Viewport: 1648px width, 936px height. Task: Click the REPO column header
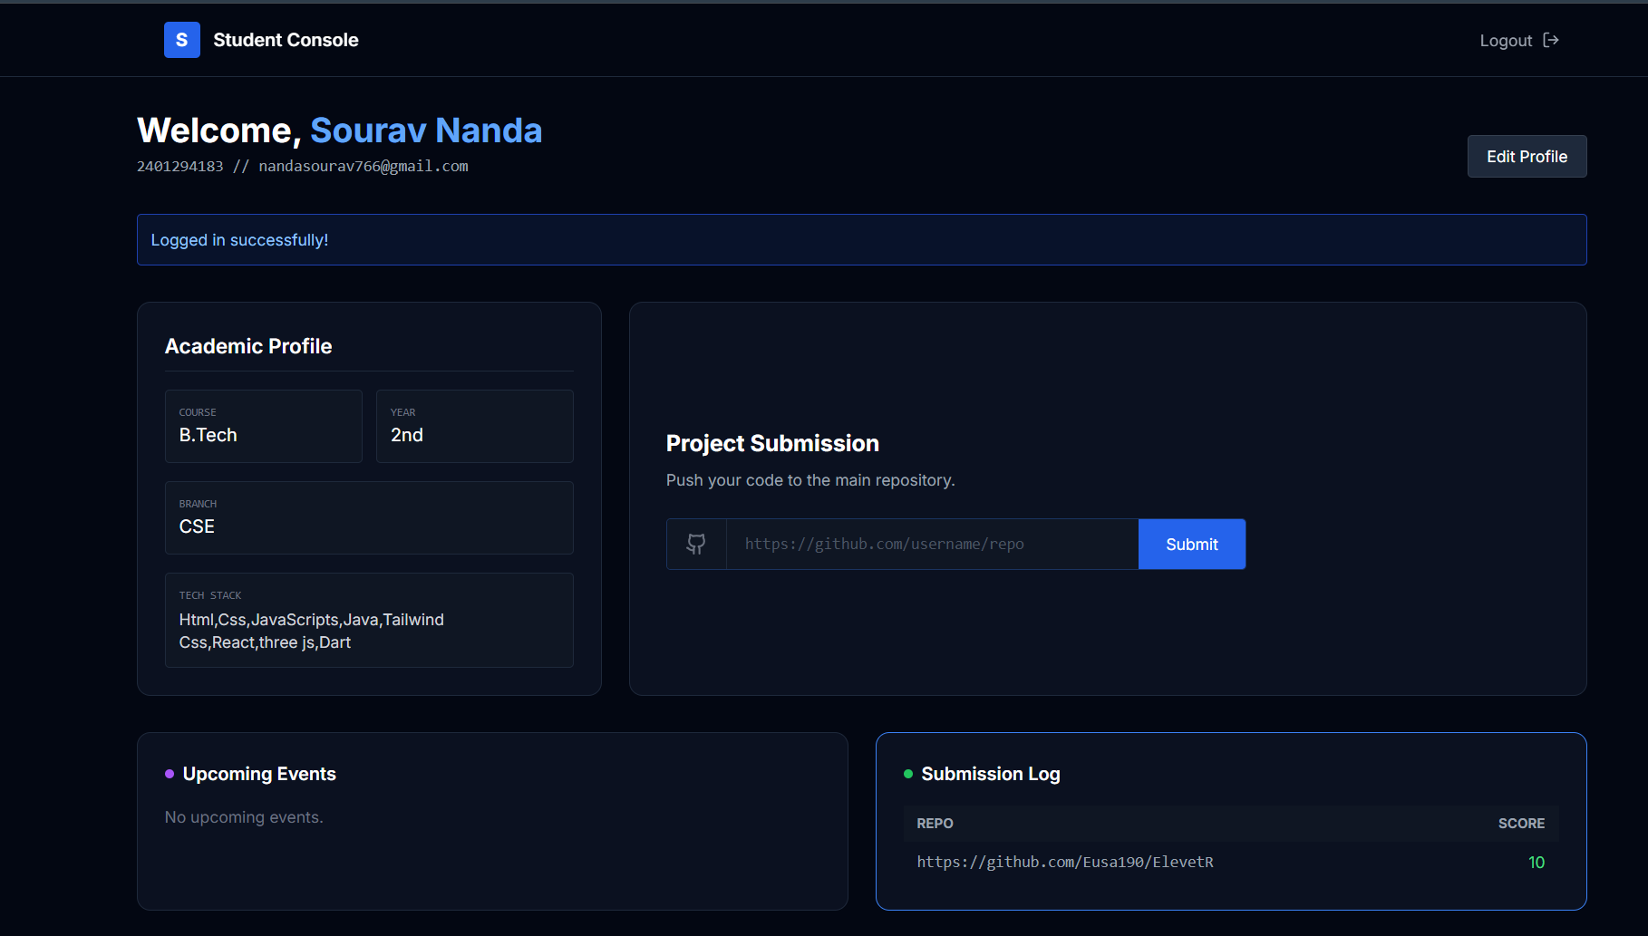935,824
